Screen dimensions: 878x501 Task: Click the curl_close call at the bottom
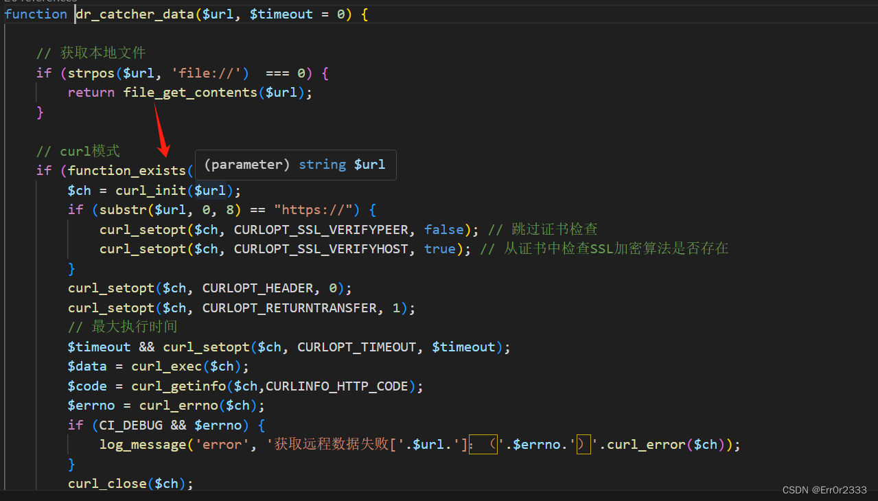tap(108, 483)
